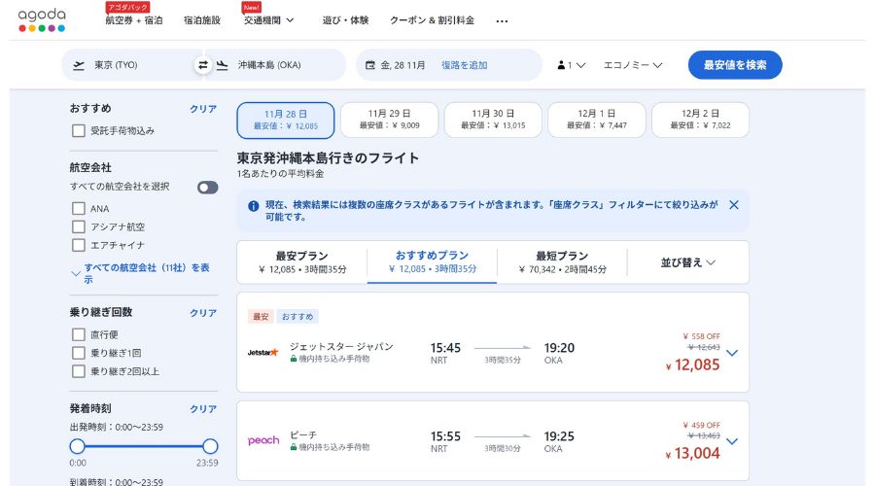Click the Jetstar carry-on baggage lock icon
The width and height of the screenshot is (875, 486).
click(293, 359)
